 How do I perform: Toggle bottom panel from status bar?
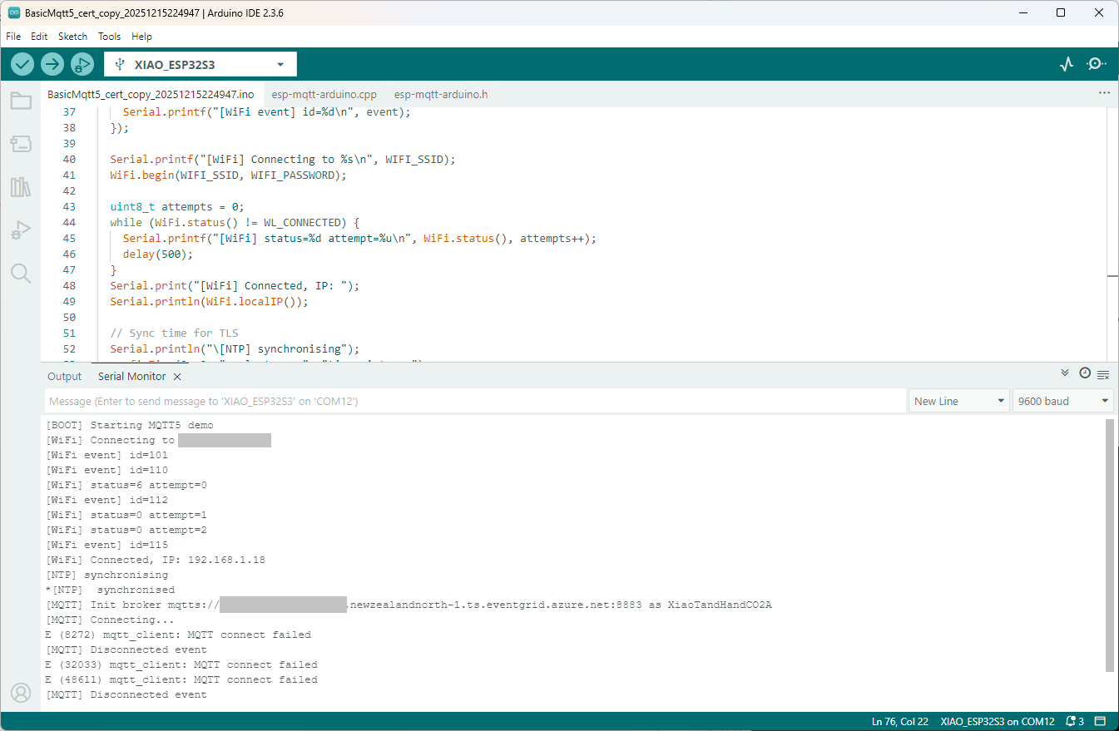click(1100, 721)
